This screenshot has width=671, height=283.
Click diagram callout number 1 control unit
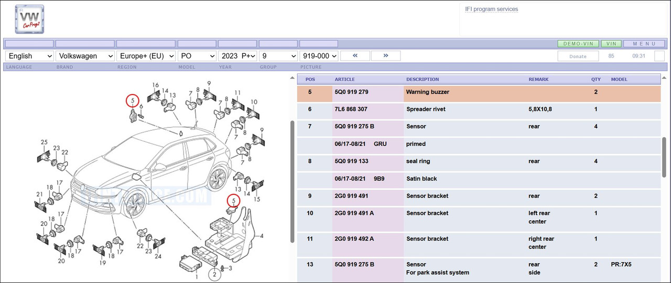click(197, 277)
